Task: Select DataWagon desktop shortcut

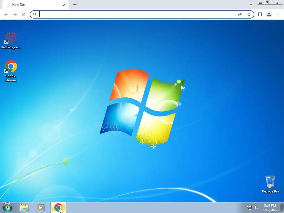Action: pos(11,40)
